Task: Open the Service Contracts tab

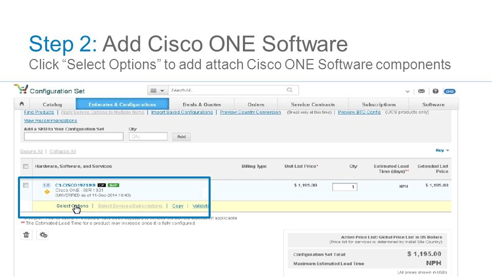Action: (x=313, y=105)
